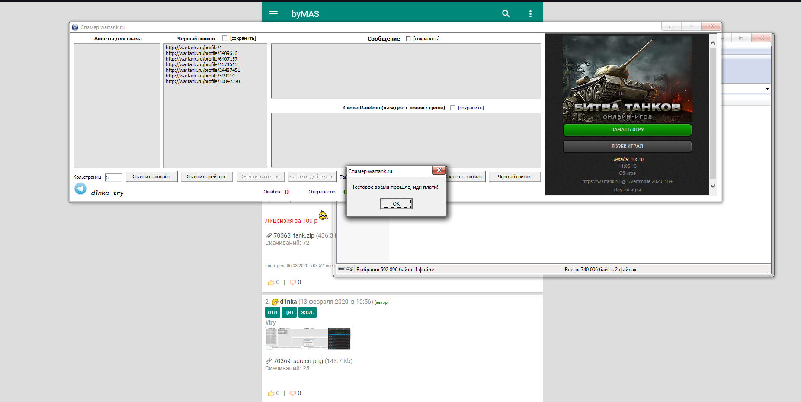Open the Другие игры link
The image size is (801, 402).
pos(627,190)
